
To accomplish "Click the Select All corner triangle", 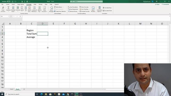I will pos(3,24).
